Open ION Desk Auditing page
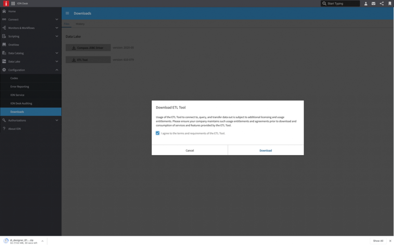 click(21, 103)
